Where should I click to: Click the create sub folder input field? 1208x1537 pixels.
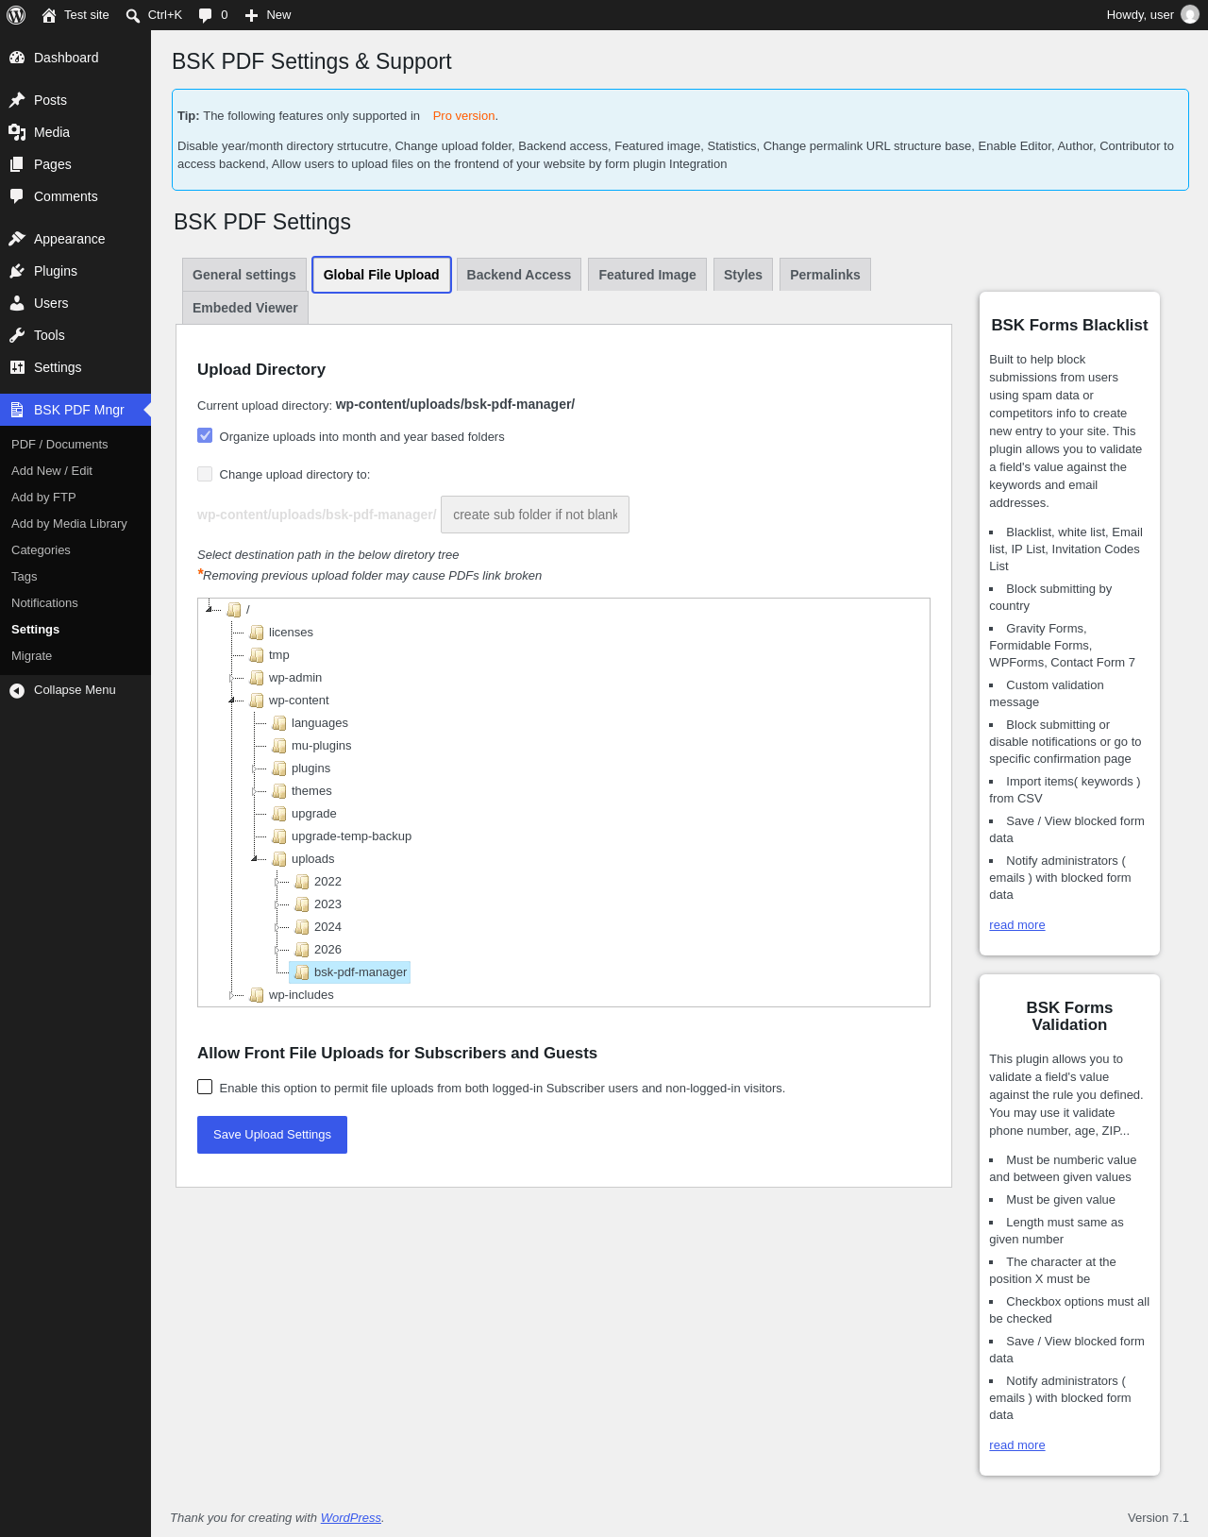[535, 515]
